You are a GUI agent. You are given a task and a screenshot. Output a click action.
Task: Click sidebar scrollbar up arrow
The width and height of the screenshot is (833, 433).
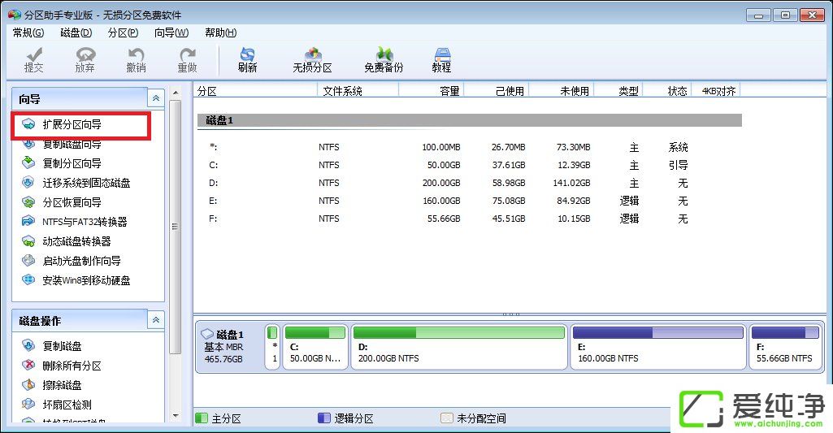(x=175, y=93)
